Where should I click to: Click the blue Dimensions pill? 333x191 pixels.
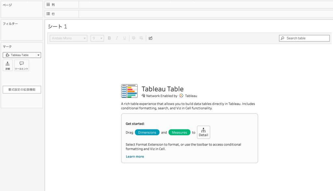(x=147, y=133)
